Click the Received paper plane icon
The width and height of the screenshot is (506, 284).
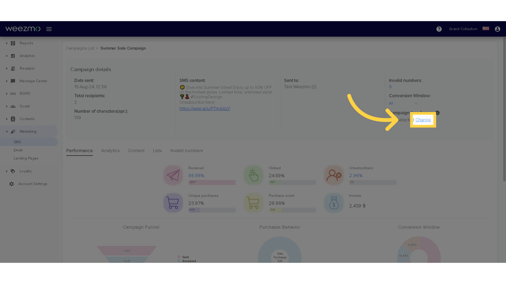tap(173, 175)
